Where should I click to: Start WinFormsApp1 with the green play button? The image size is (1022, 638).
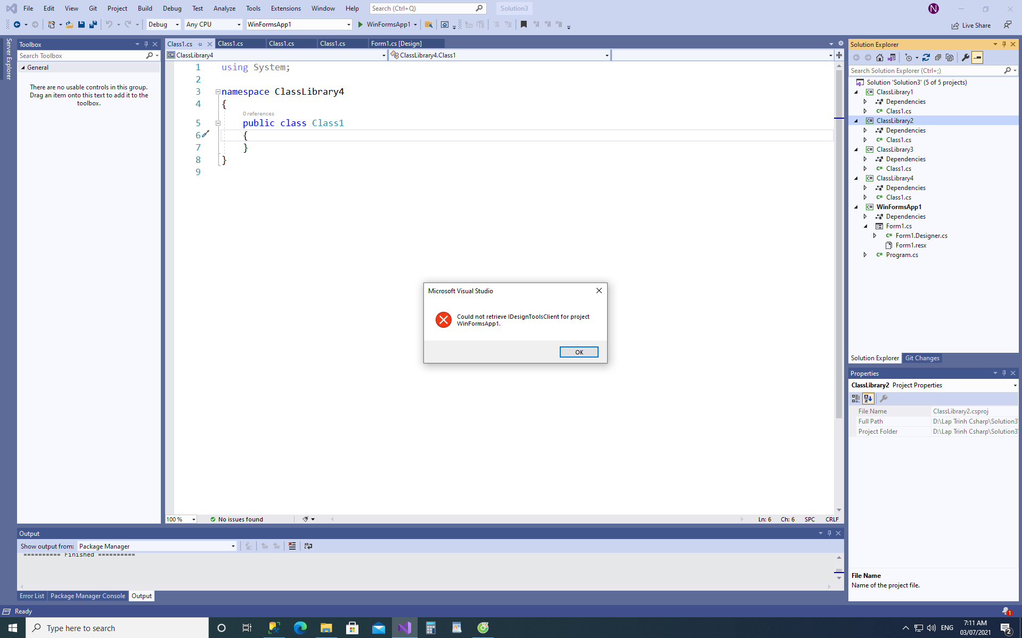tap(361, 24)
